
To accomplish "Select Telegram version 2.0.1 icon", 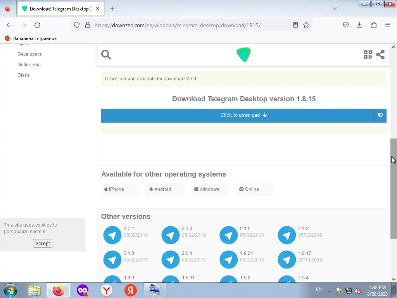I will [171, 260].
